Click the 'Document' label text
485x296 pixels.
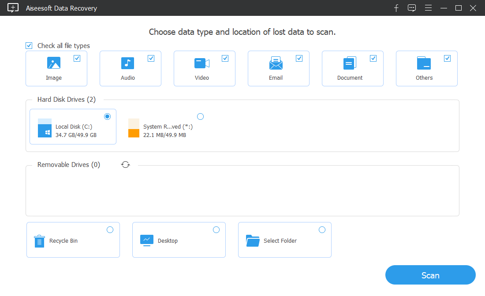pyautogui.click(x=350, y=78)
